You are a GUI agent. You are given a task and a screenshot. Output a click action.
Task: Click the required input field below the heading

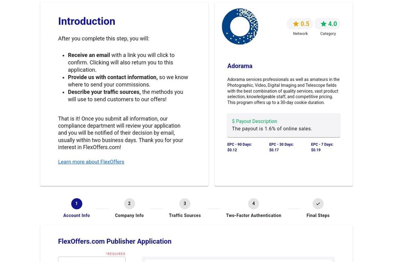pos(92,259)
